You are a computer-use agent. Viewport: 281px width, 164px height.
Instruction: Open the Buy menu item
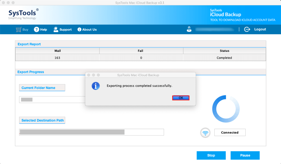point(22,30)
